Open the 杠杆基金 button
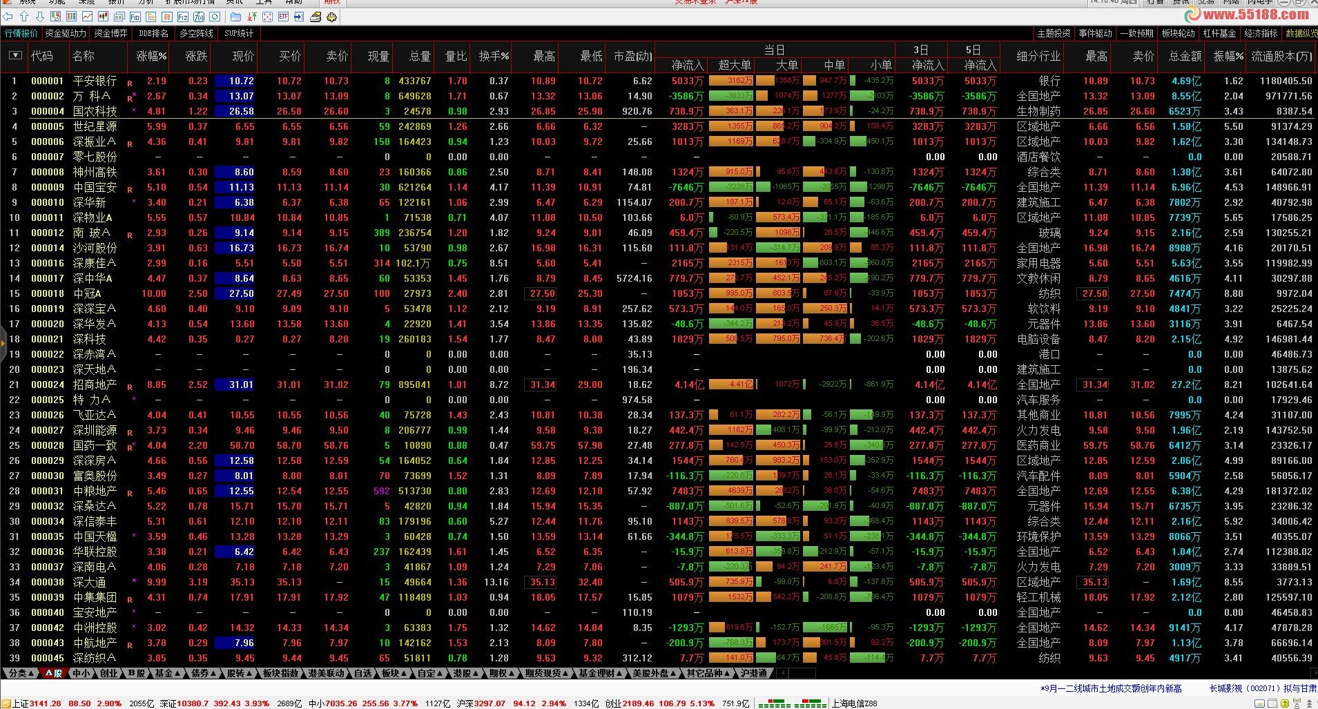Image resolution: width=1318 pixels, height=709 pixels. (x=1219, y=33)
